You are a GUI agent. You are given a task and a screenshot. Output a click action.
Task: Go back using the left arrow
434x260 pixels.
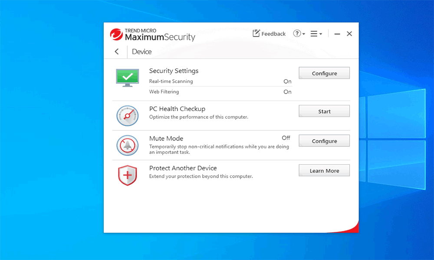coord(117,52)
